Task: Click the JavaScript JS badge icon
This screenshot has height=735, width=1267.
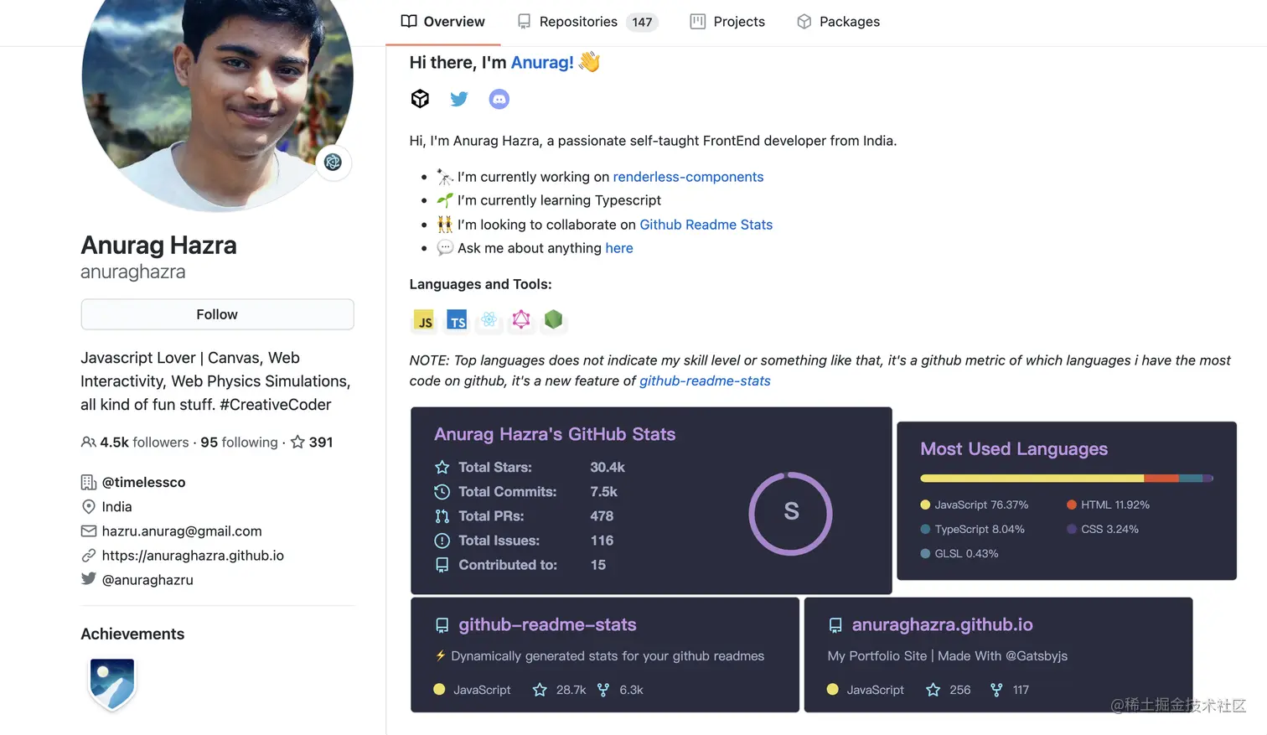Action: [425, 320]
